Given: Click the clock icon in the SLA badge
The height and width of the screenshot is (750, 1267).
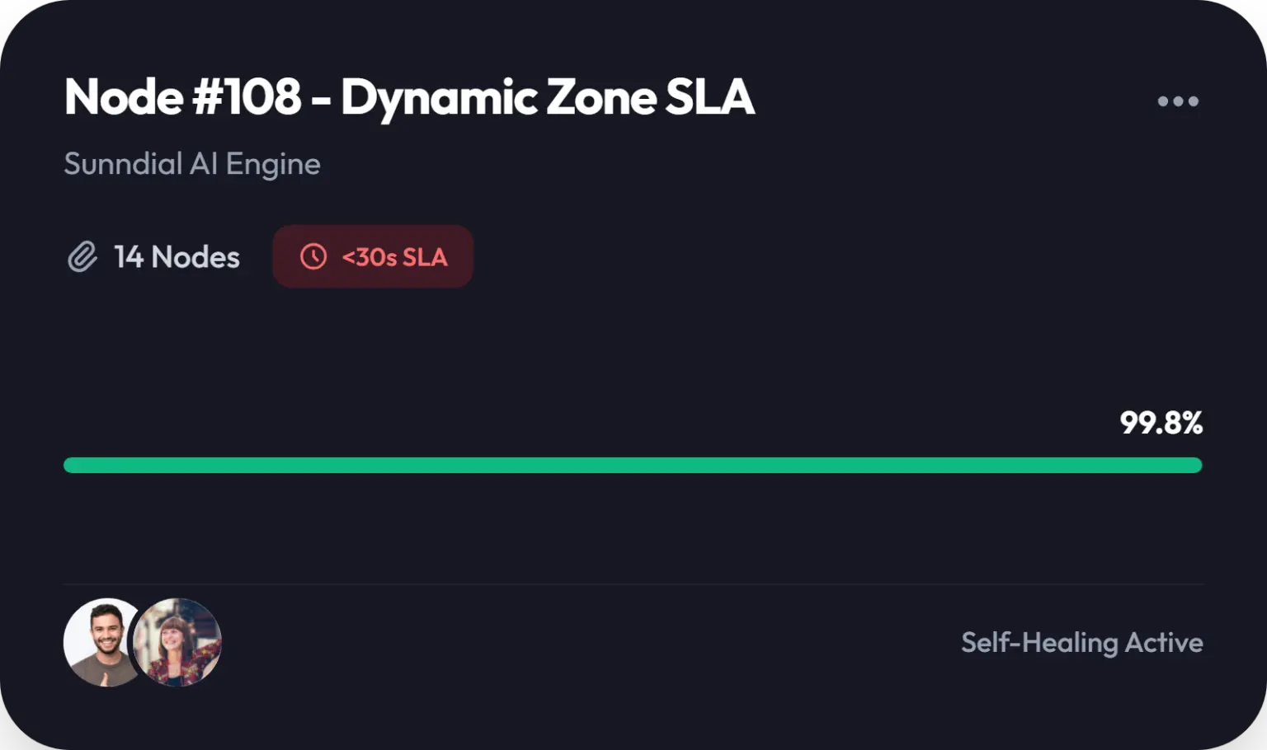Looking at the screenshot, I should (313, 256).
